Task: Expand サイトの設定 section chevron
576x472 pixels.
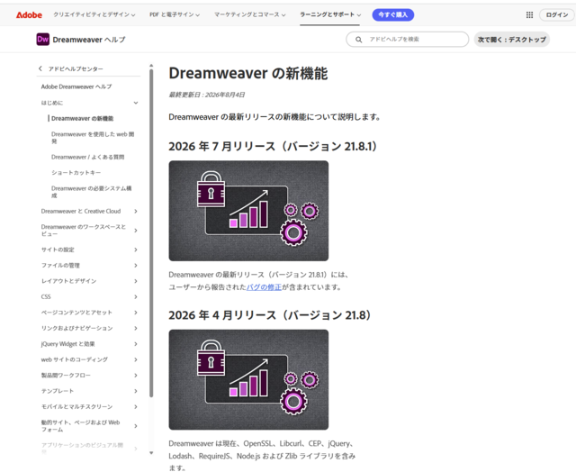Action: coord(136,250)
